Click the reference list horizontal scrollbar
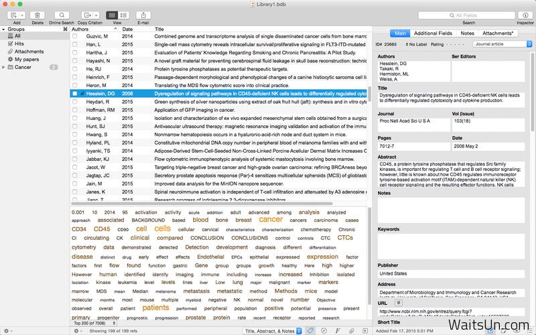This screenshot has height=335, width=536. [202, 204]
